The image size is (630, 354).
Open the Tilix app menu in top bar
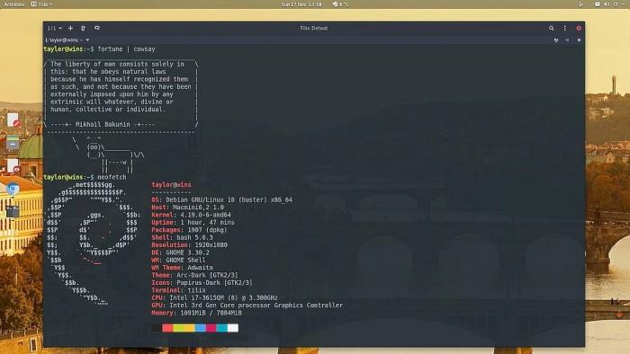coord(41,4)
